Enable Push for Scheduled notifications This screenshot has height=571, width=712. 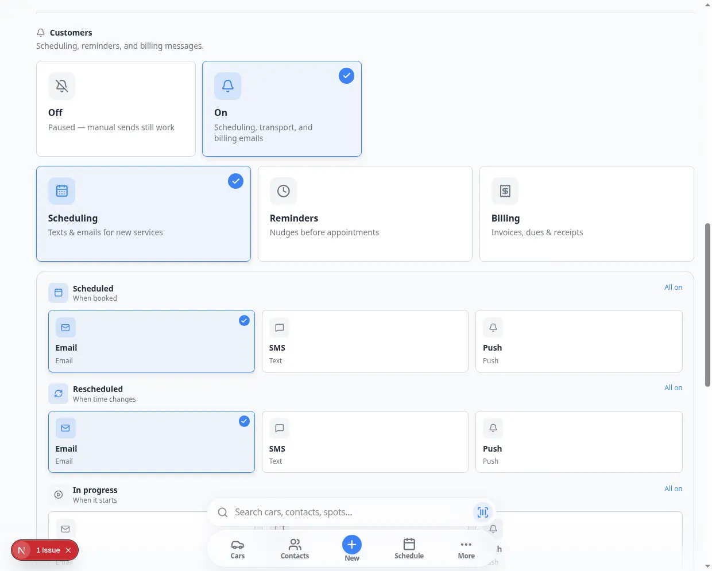coord(579,341)
